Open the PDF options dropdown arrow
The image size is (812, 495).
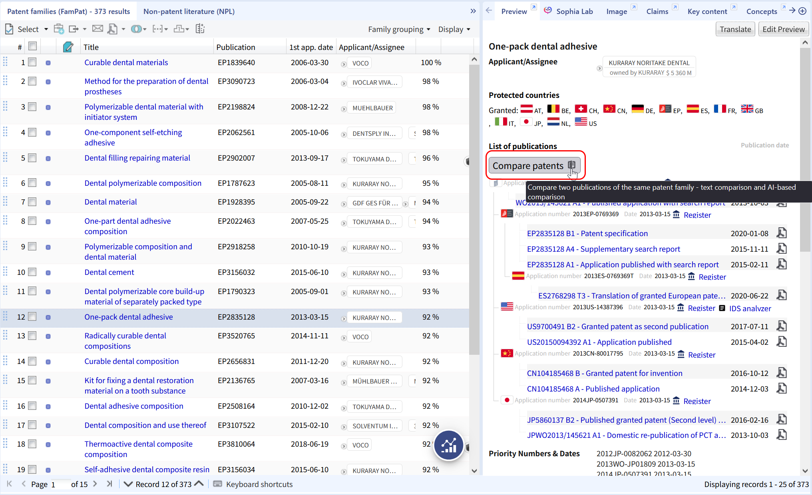pyautogui.click(x=123, y=30)
